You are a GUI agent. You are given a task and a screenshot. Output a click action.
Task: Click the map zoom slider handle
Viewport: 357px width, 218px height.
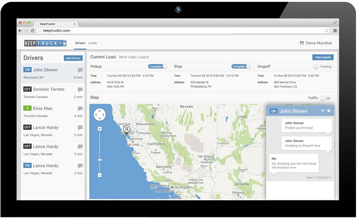(x=100, y=160)
